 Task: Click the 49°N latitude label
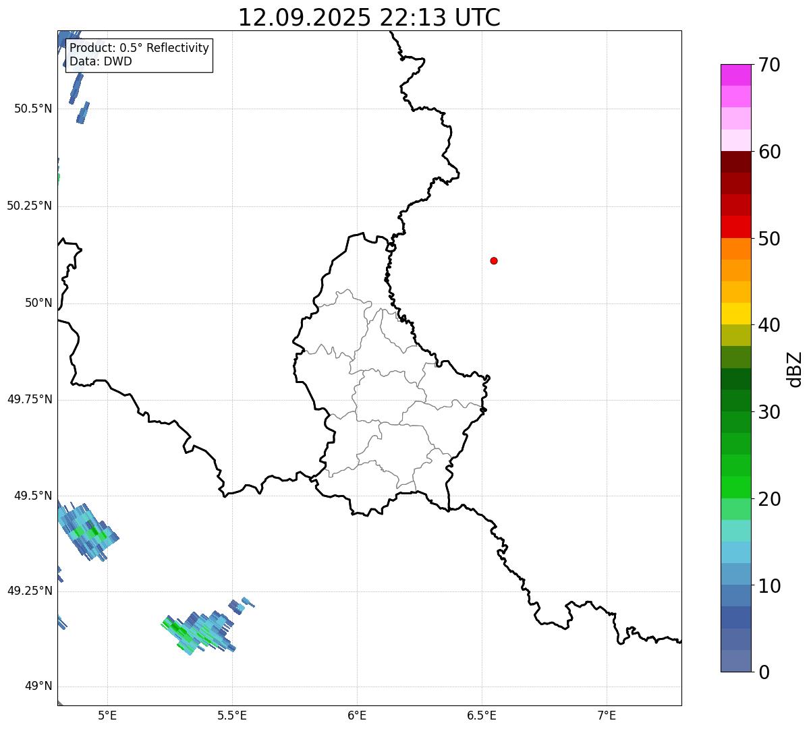click(38, 687)
